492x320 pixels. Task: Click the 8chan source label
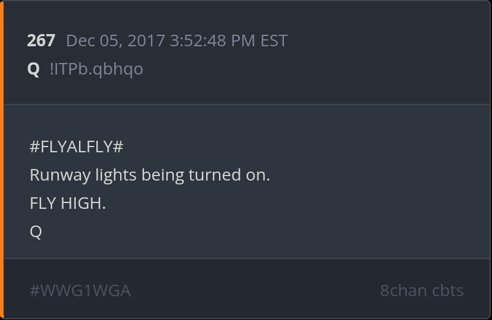coord(403,290)
